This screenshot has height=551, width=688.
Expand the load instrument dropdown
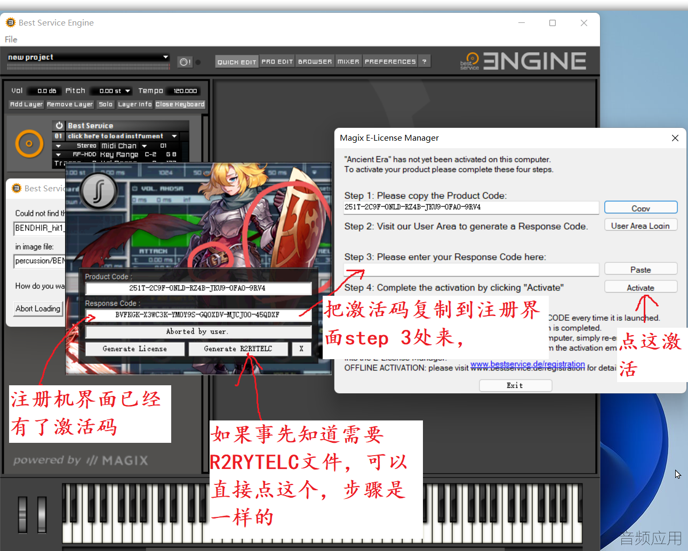(174, 136)
